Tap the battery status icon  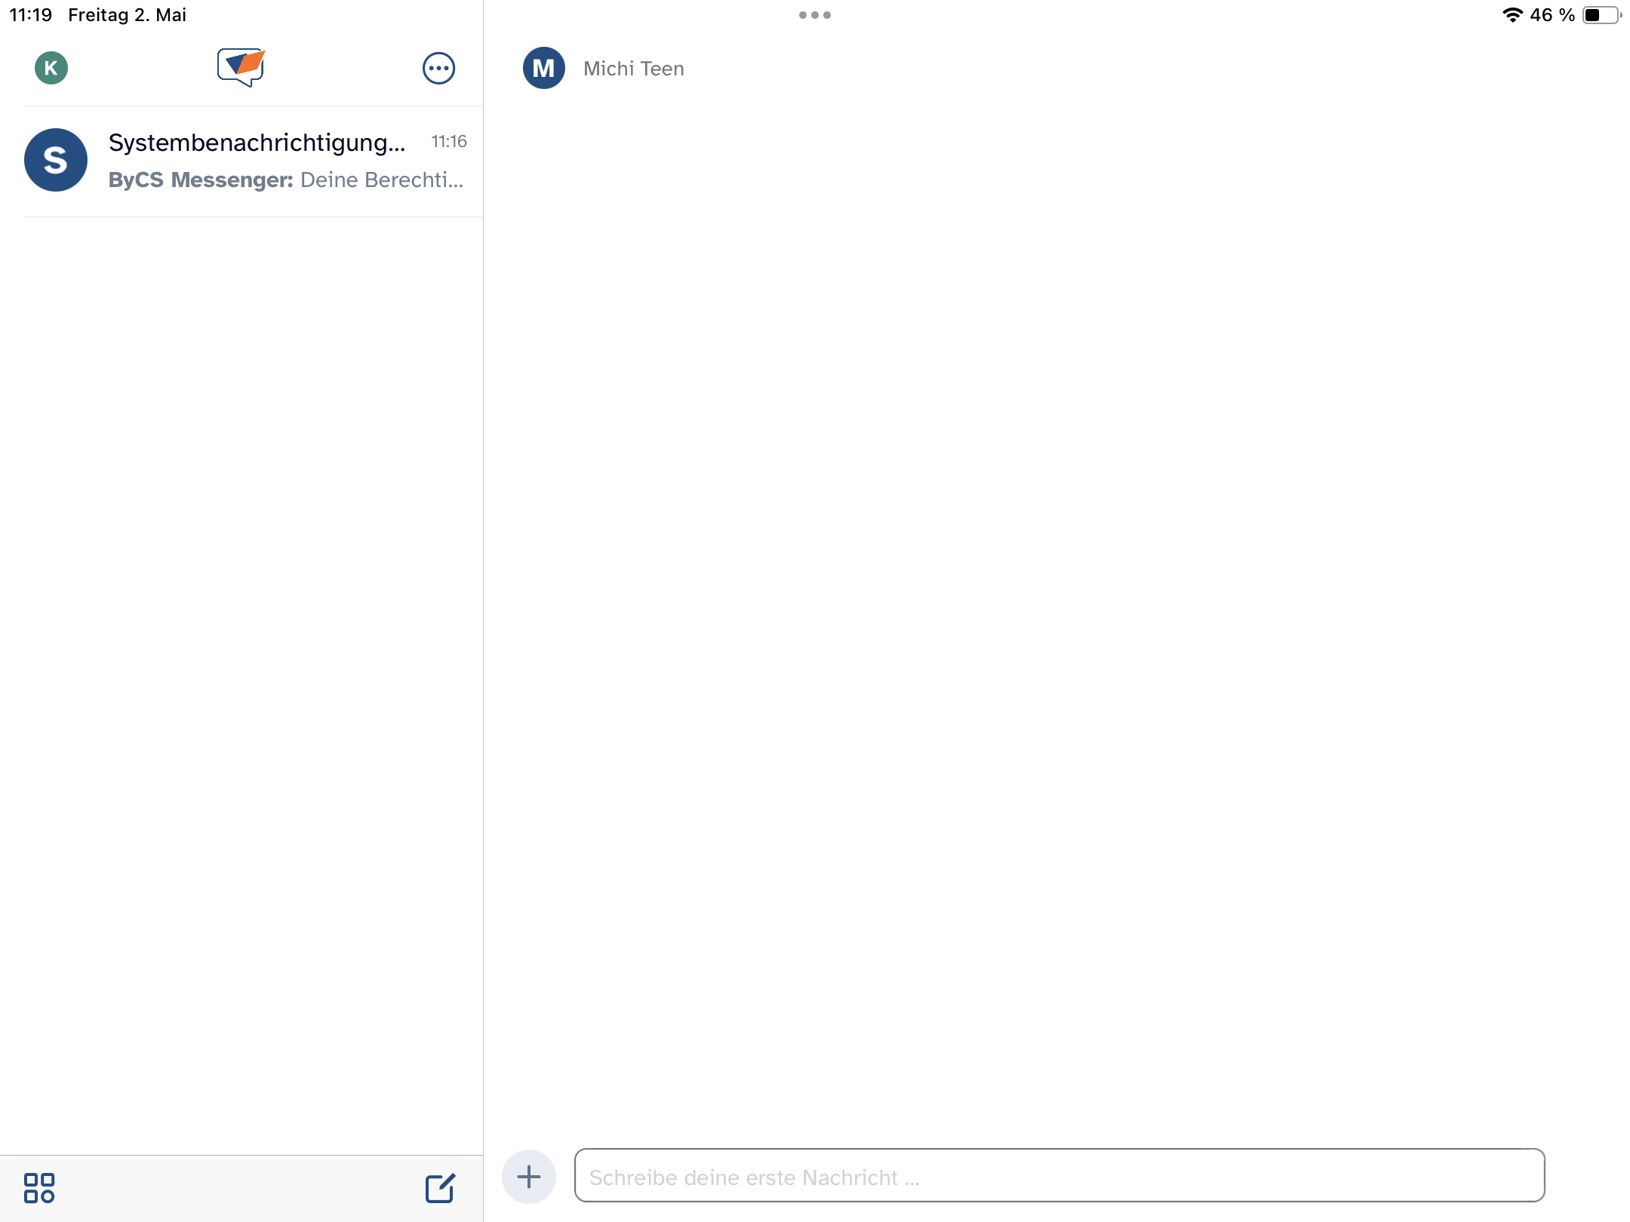[1601, 15]
